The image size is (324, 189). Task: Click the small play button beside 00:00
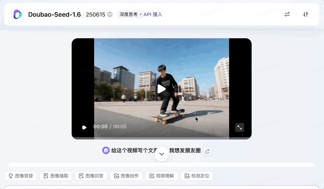point(84,127)
